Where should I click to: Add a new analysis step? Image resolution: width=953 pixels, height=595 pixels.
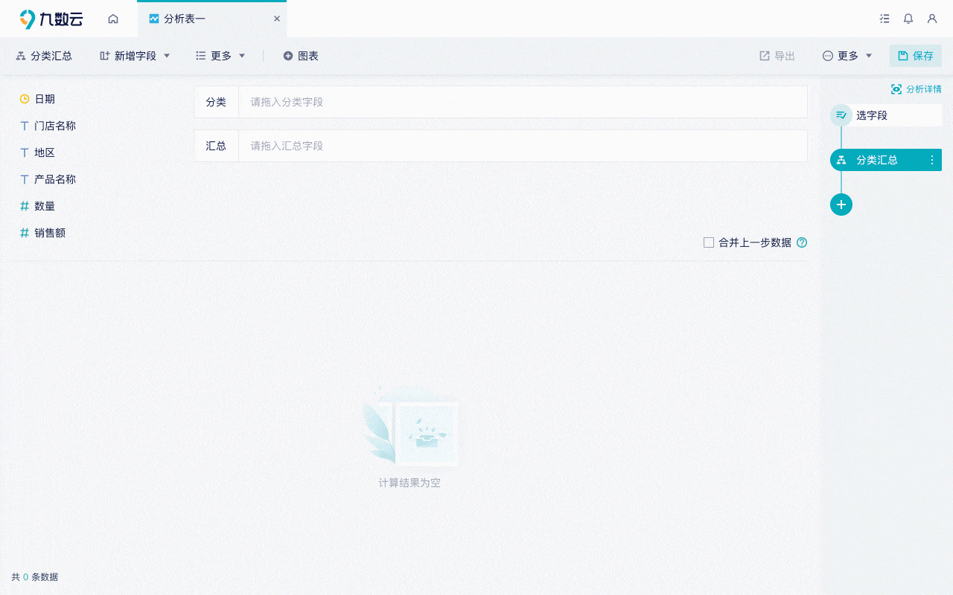coord(841,205)
